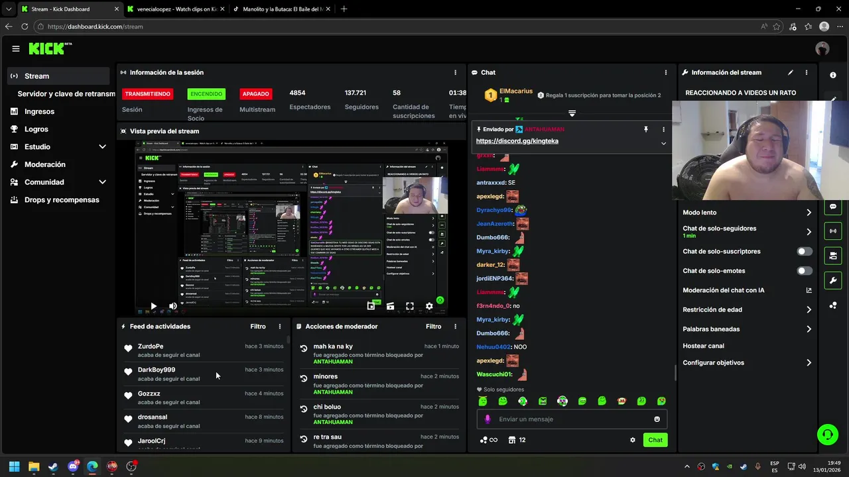
Task: Select Stream in the sidebar
Action: 58,76
